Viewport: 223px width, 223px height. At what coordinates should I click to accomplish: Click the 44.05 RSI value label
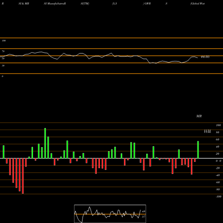point(205,57)
